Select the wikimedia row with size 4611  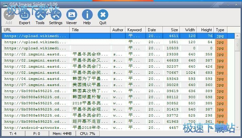tap(118, 36)
